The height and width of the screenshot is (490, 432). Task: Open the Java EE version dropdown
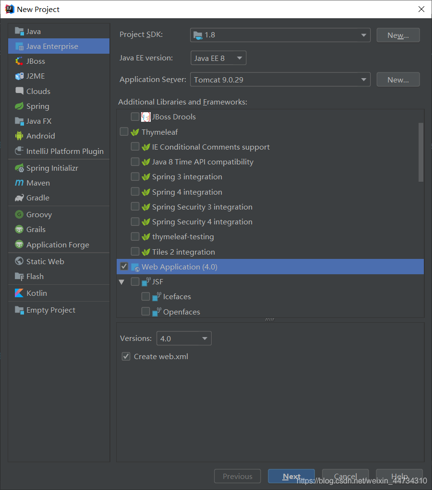click(218, 58)
